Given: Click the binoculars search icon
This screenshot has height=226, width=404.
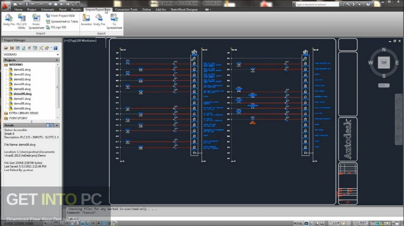Looking at the screenshot, I should click(x=342, y=4).
